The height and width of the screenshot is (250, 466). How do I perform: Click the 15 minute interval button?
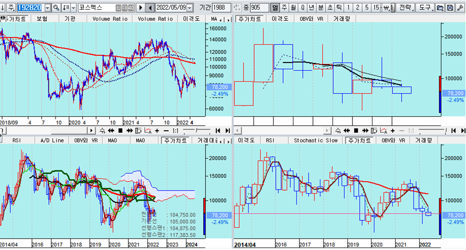(377, 8)
